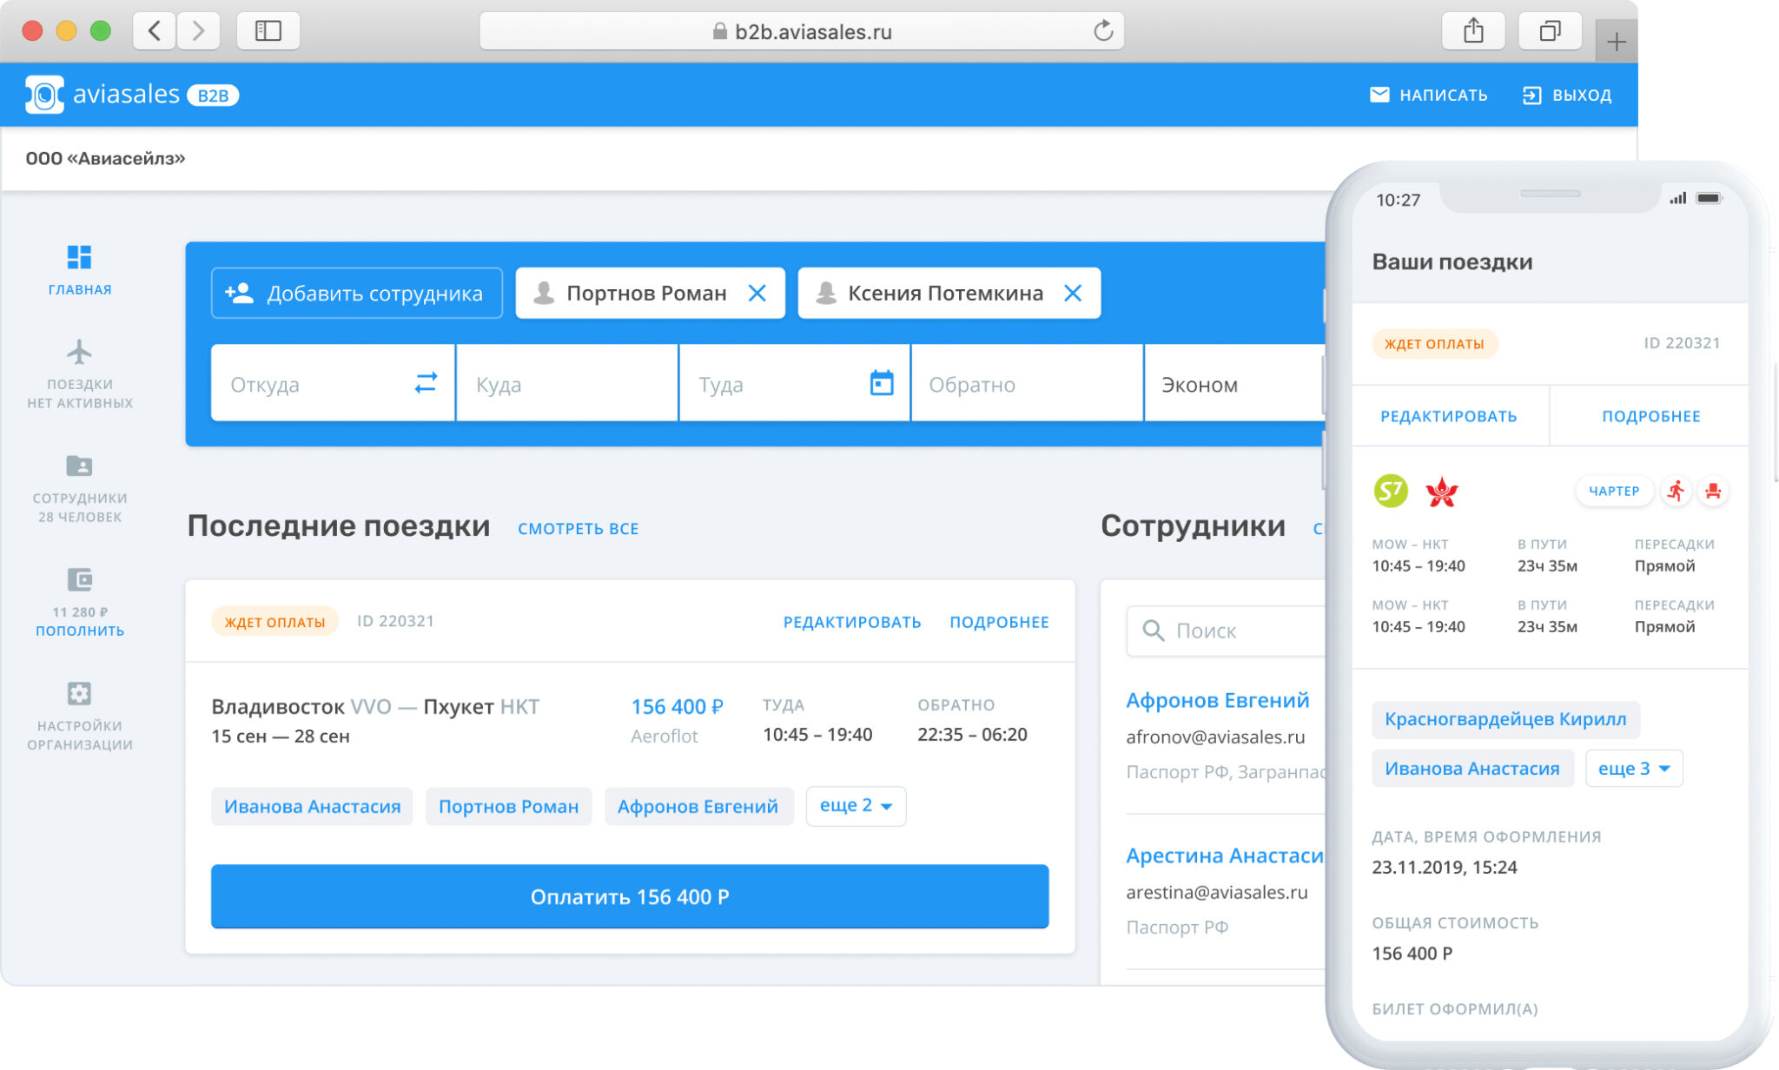Viewport: 1779px width, 1070px height.
Task: Click Safari back arrow
Action: [155, 31]
